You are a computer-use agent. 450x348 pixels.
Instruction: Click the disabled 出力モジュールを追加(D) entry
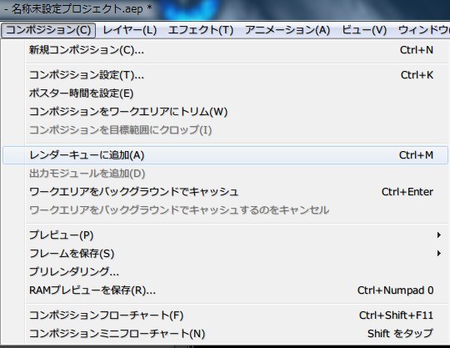(225, 174)
